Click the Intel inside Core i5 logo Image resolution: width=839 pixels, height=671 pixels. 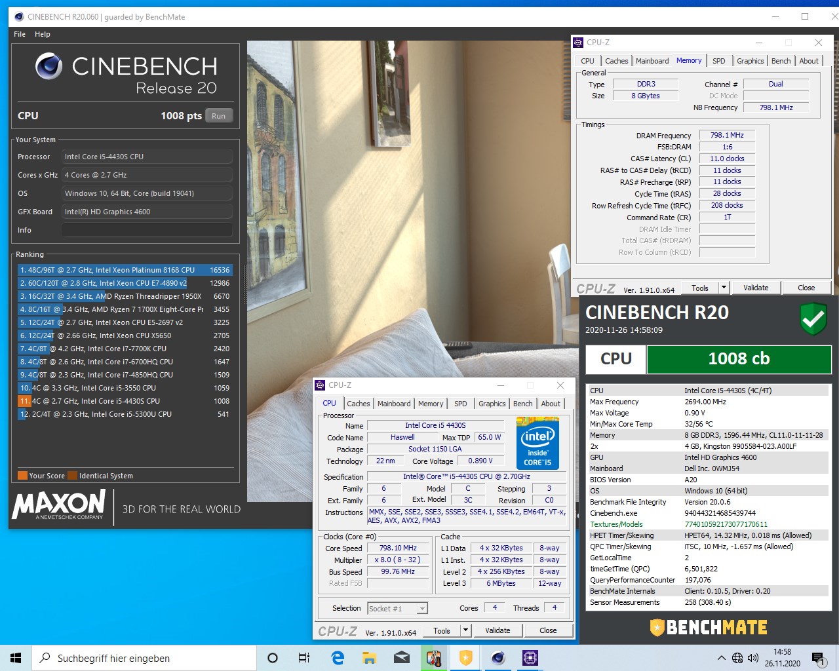[538, 442]
